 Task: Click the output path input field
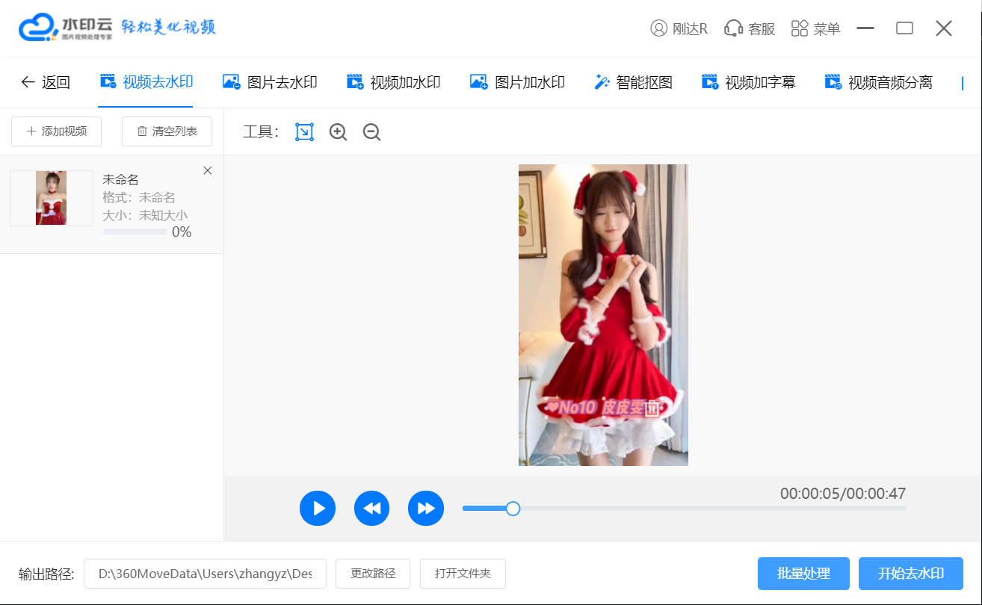tap(205, 574)
